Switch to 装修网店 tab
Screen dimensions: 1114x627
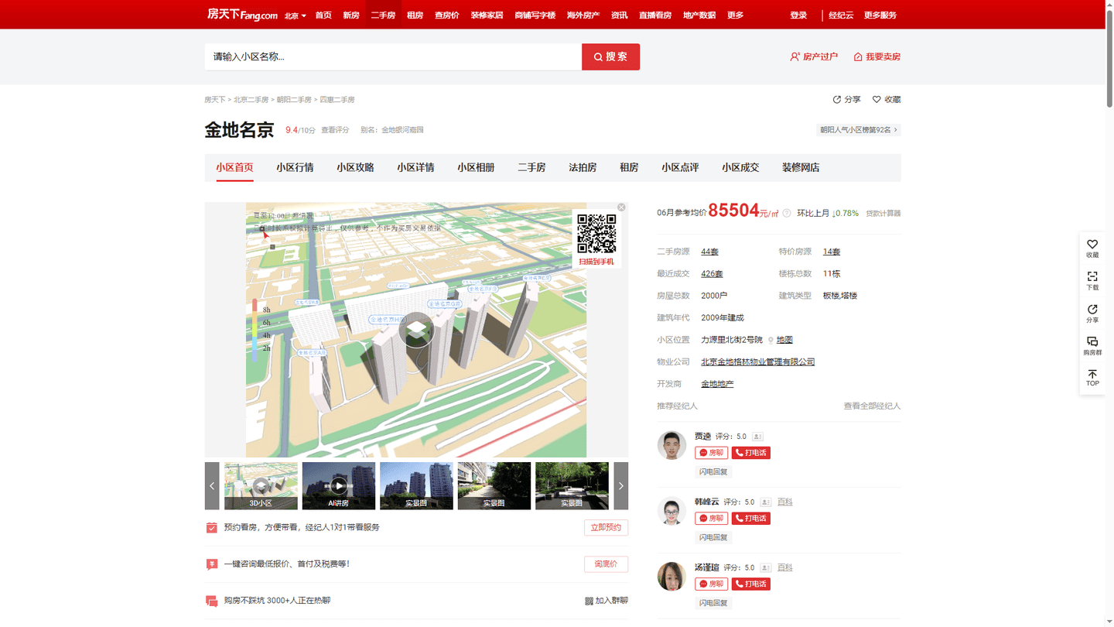pyautogui.click(x=801, y=167)
